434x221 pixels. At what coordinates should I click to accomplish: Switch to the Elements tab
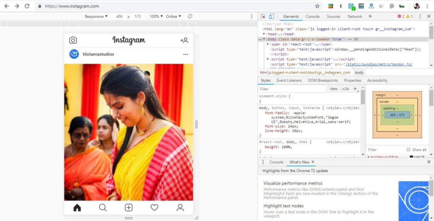(291, 16)
